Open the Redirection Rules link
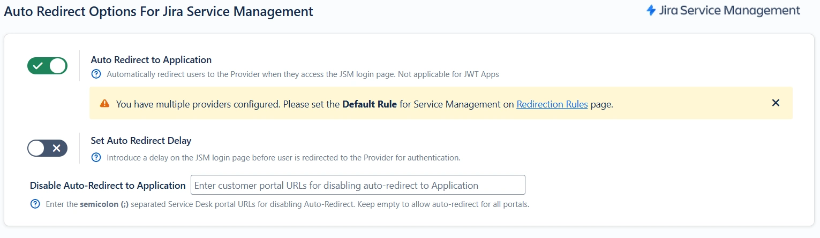This screenshot has height=238, width=820. click(x=552, y=104)
